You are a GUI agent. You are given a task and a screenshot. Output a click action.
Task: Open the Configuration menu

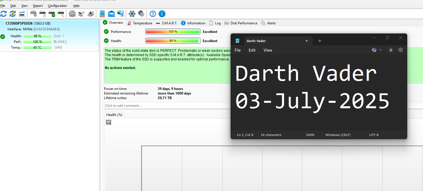57,6
